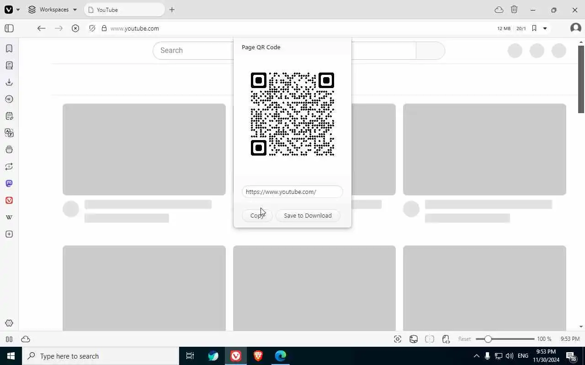Open volume control in system tray

tap(510, 356)
